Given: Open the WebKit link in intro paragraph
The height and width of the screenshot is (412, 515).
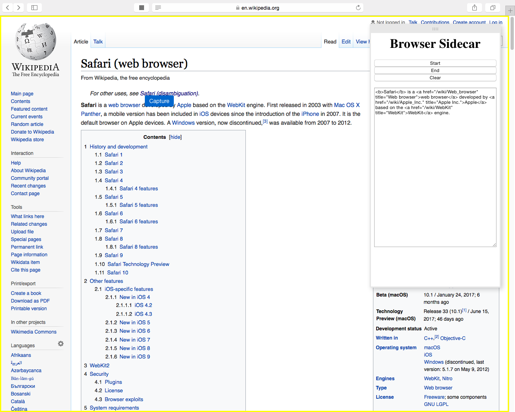Looking at the screenshot, I should tap(236, 105).
